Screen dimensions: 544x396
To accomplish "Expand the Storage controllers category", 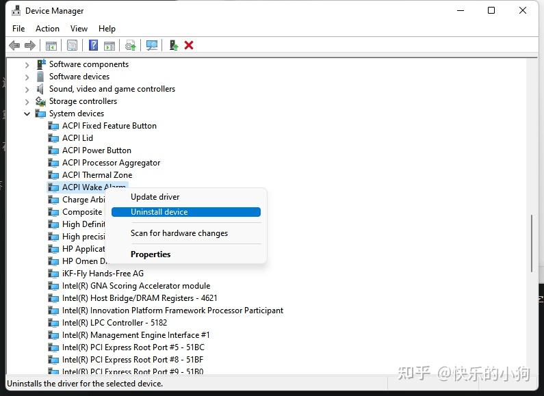I will (27, 102).
